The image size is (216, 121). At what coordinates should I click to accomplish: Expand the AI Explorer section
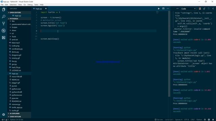click(x=19, y=114)
